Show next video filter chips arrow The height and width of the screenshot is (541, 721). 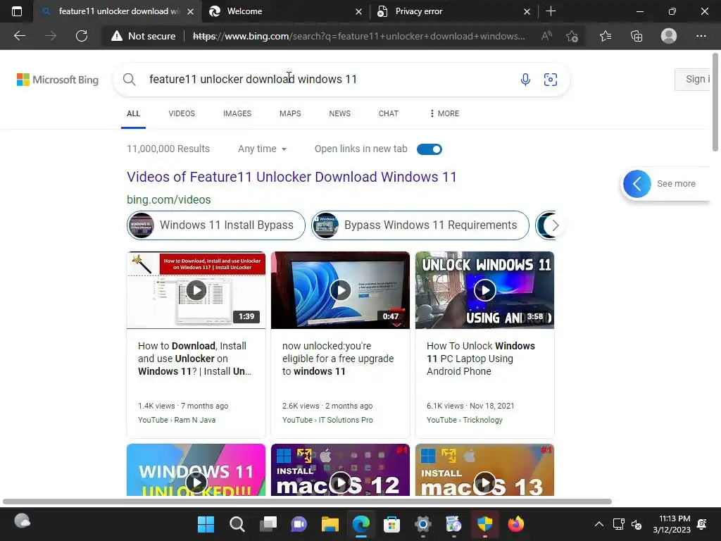point(555,225)
